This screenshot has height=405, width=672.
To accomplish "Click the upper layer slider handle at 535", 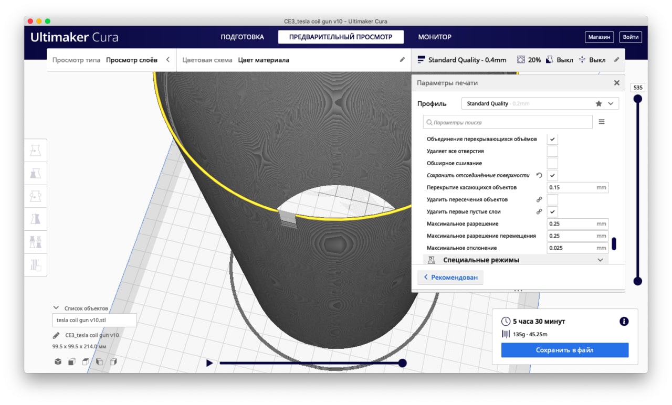I will point(638,99).
